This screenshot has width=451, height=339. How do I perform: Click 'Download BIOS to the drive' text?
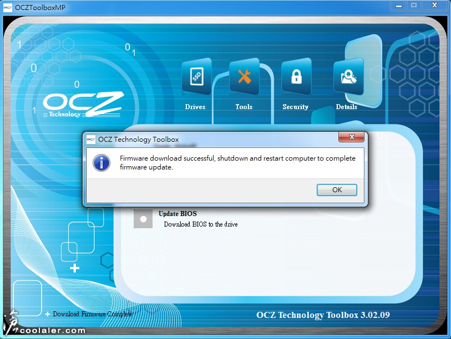point(201,224)
